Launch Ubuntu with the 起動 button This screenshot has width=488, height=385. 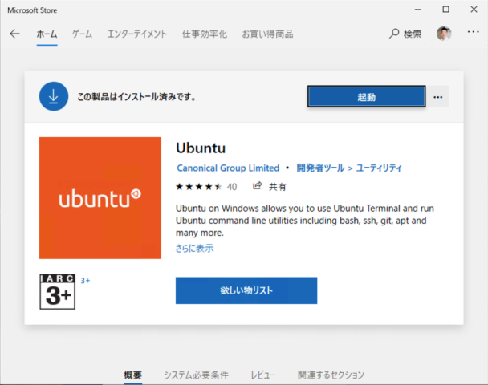point(366,97)
